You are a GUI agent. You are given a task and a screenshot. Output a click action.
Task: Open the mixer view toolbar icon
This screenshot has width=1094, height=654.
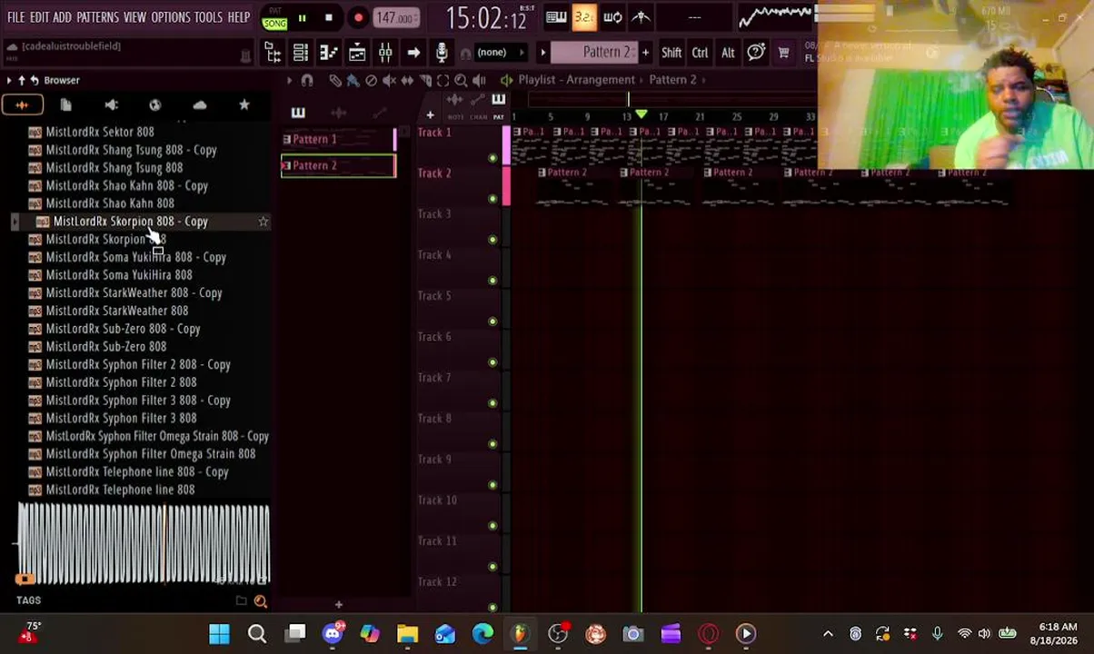[385, 53]
